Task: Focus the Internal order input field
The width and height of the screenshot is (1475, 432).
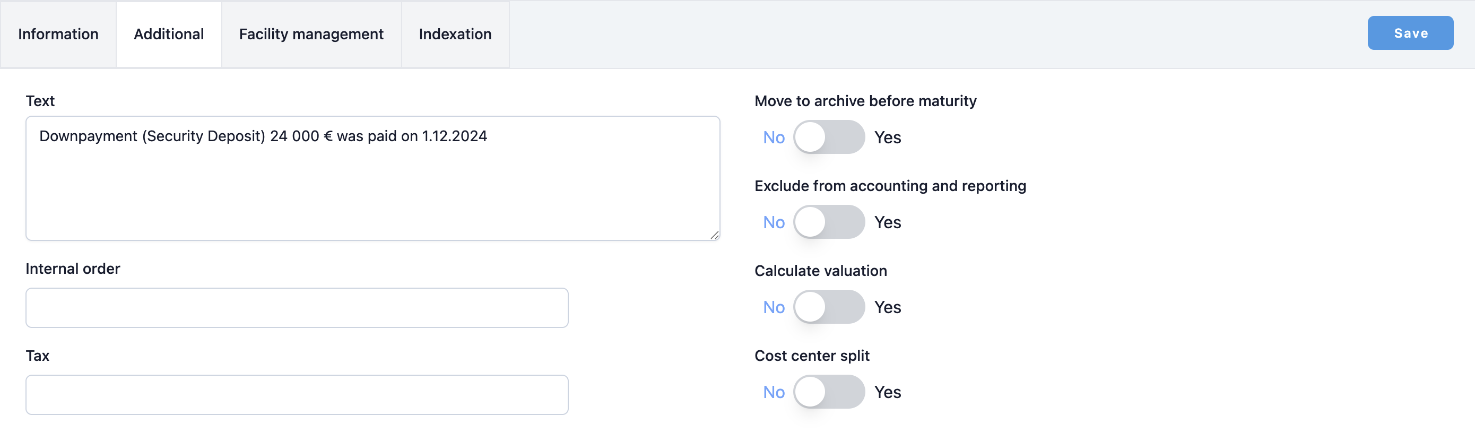Action: 297,308
